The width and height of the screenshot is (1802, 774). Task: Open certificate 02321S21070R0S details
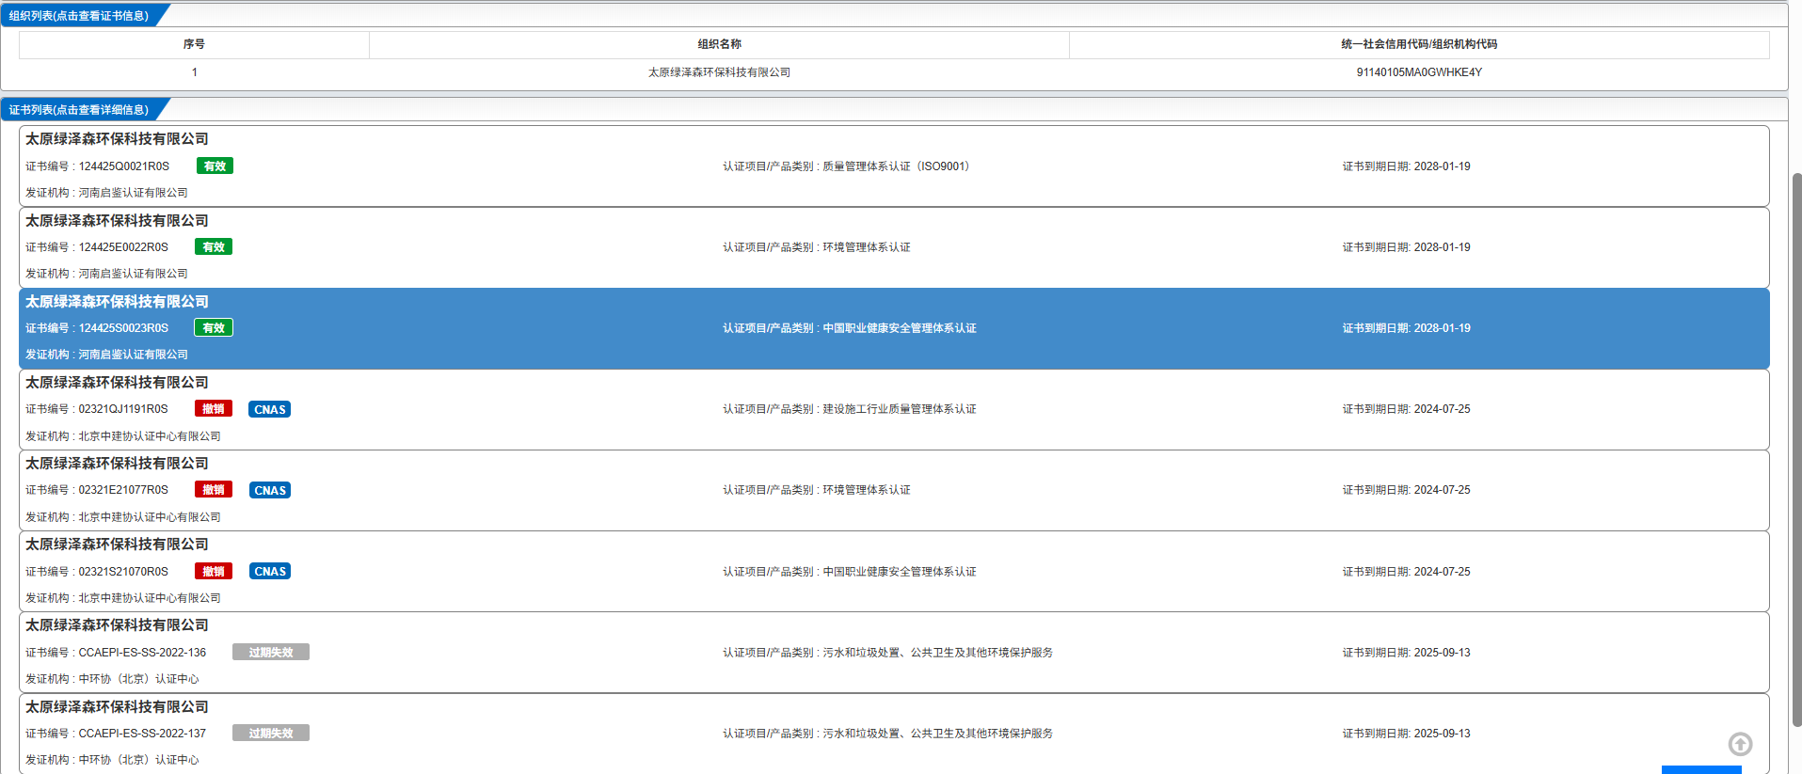coord(894,571)
